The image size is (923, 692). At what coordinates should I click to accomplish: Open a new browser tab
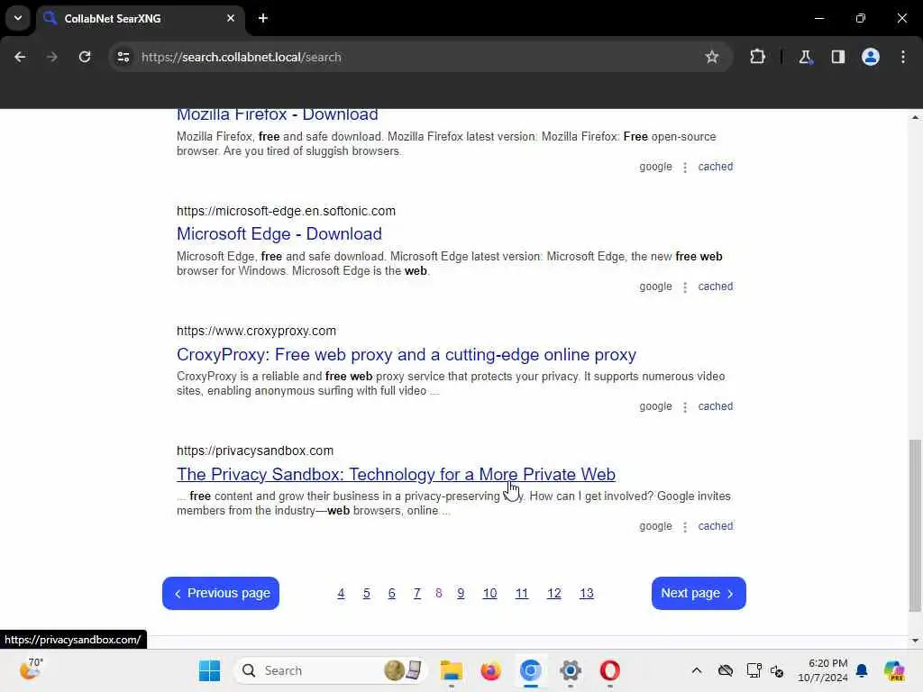coord(263,18)
